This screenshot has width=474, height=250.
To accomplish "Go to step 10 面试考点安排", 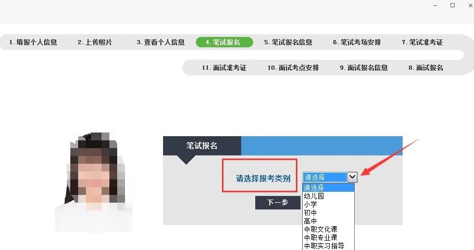I will click(x=293, y=68).
